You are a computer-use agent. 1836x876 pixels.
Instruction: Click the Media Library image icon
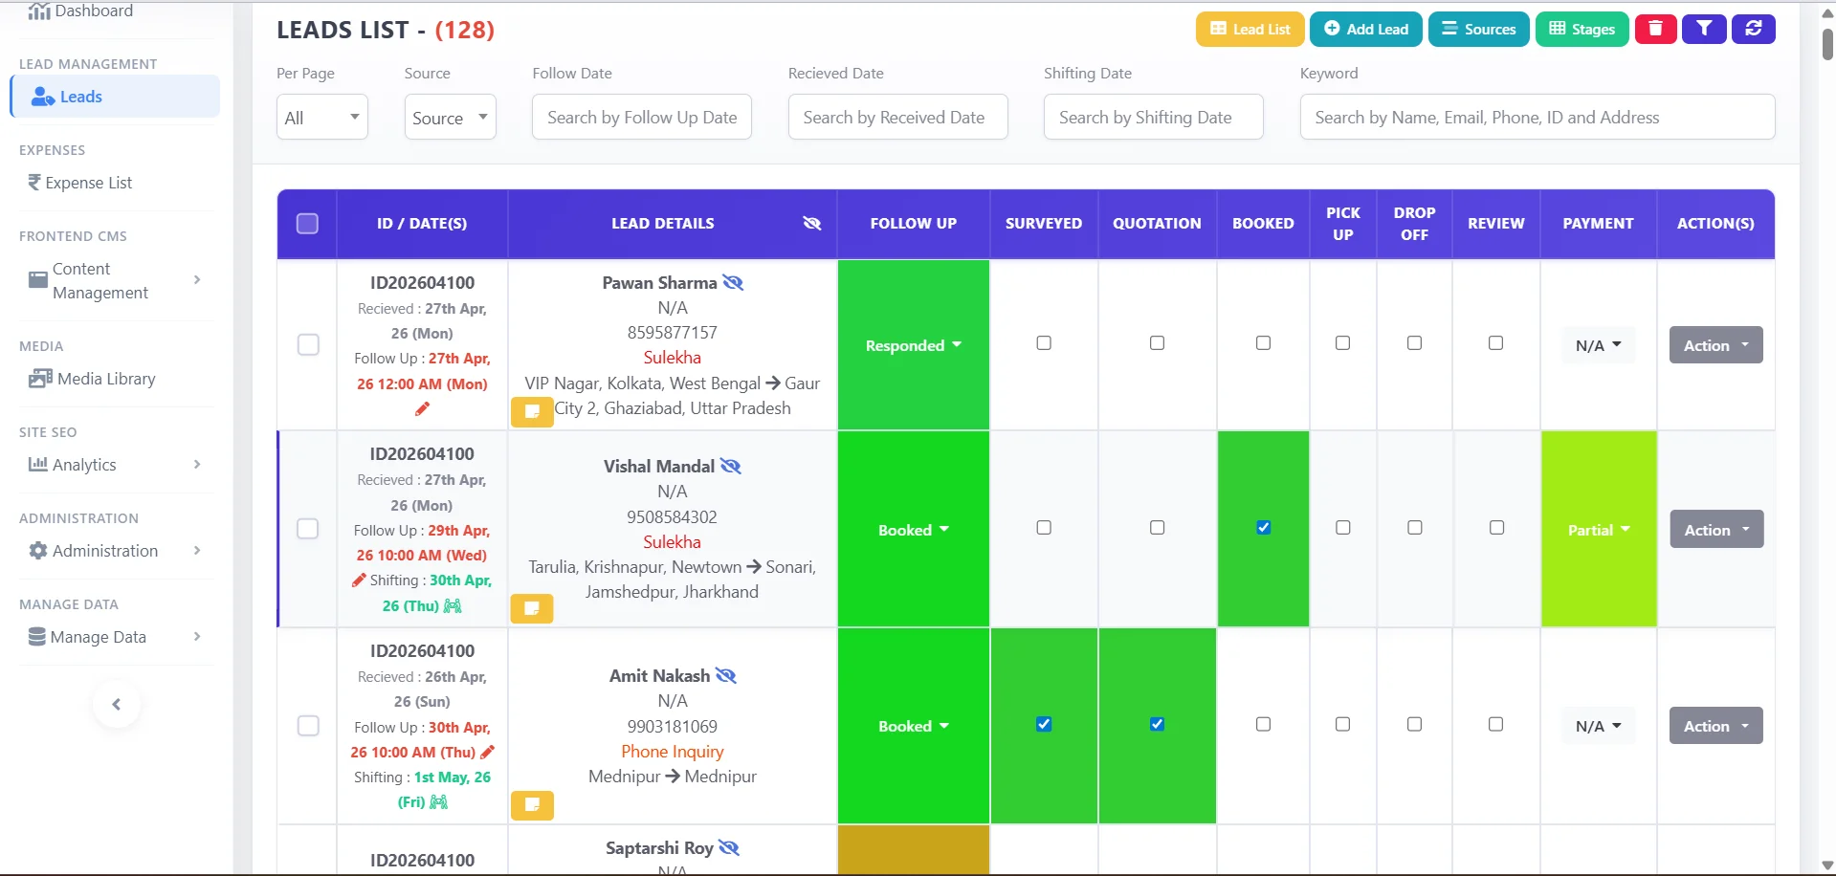(x=40, y=379)
